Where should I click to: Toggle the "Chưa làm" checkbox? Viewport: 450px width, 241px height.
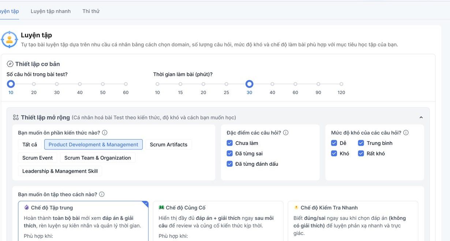point(230,143)
